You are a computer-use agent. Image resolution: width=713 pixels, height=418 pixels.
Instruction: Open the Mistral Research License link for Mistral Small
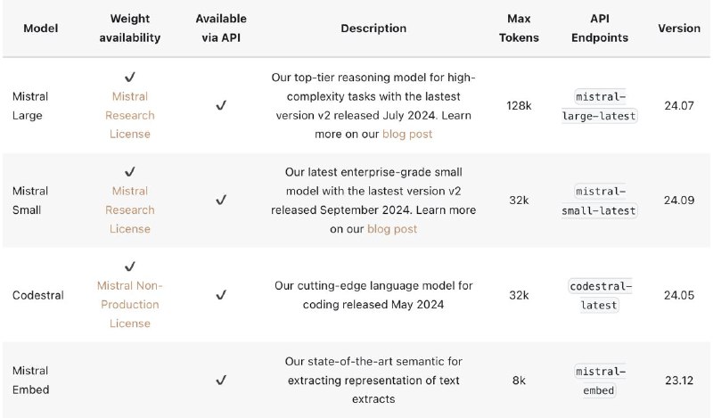tap(130, 209)
